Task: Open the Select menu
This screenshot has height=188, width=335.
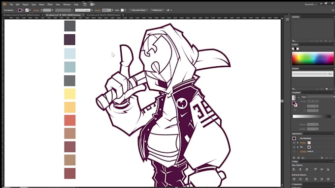Action: click(x=41, y=4)
